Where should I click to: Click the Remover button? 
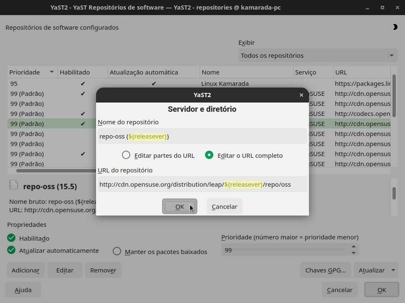point(103,270)
